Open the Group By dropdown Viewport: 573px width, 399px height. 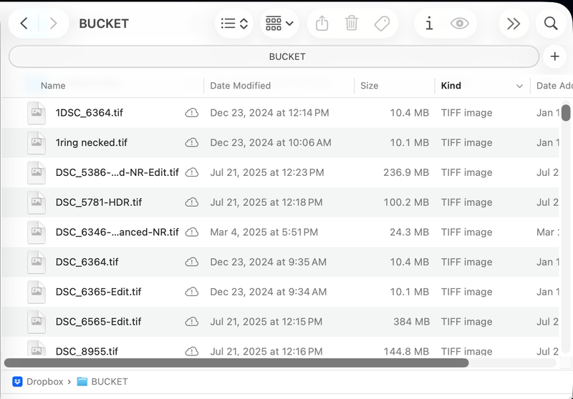point(279,24)
